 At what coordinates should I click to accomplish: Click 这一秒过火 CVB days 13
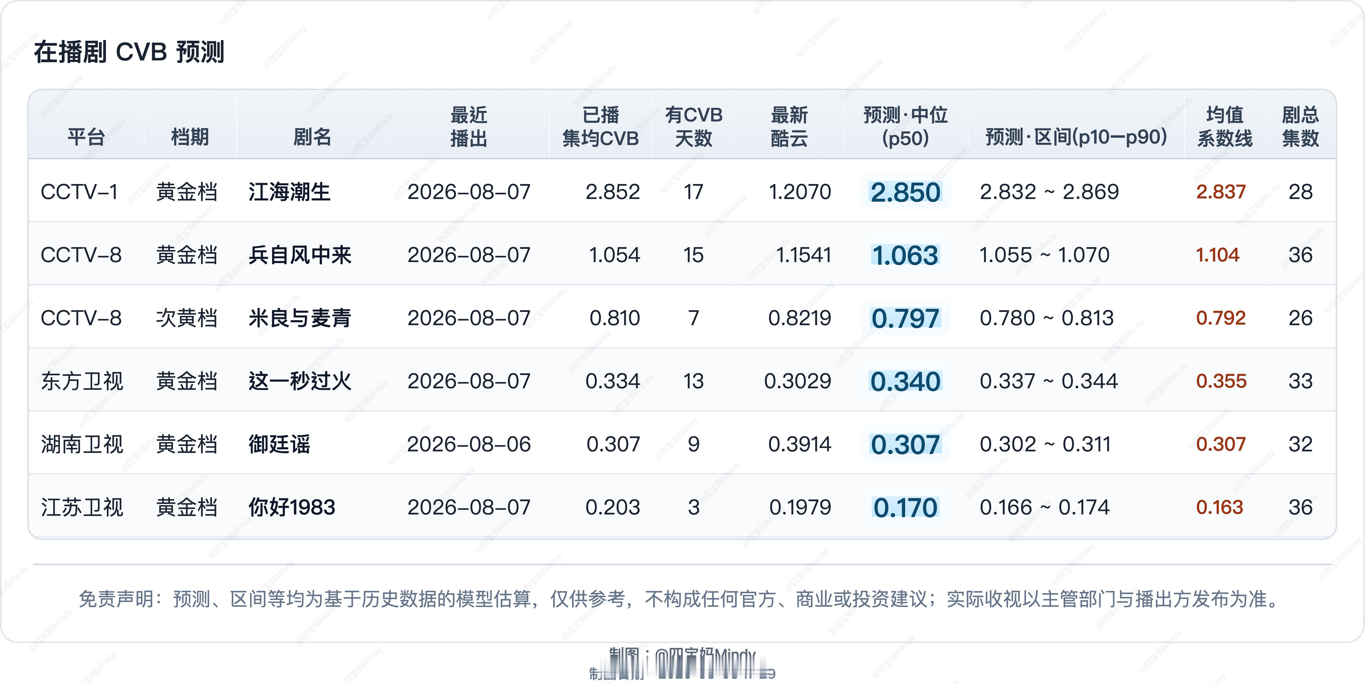(694, 381)
